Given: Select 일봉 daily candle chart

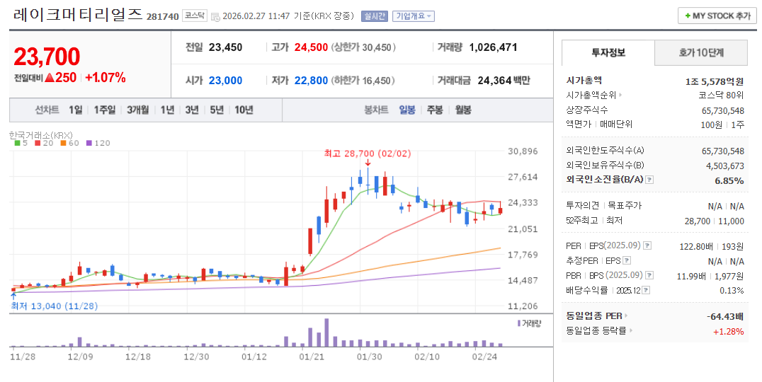Looking at the screenshot, I should [x=407, y=110].
